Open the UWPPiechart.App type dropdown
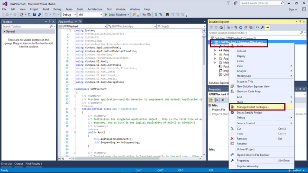Image resolution: width=308 pixels, height=173 pixels. (x=155, y=27)
